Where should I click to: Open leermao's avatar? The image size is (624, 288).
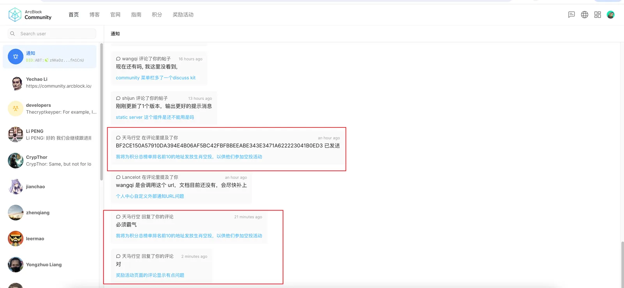pyautogui.click(x=16, y=239)
